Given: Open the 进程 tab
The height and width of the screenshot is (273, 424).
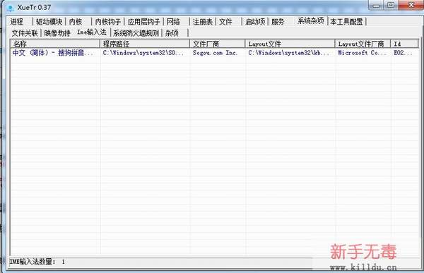Looking at the screenshot, I should coord(17,22).
